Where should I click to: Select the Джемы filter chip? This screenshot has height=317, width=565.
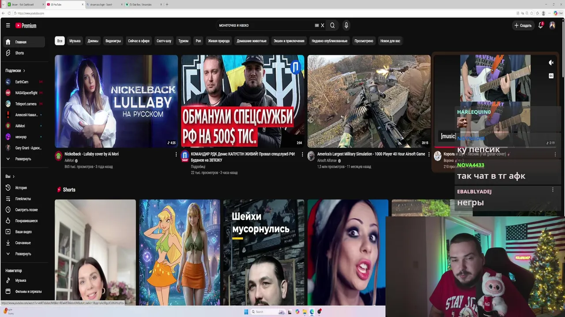tap(93, 41)
